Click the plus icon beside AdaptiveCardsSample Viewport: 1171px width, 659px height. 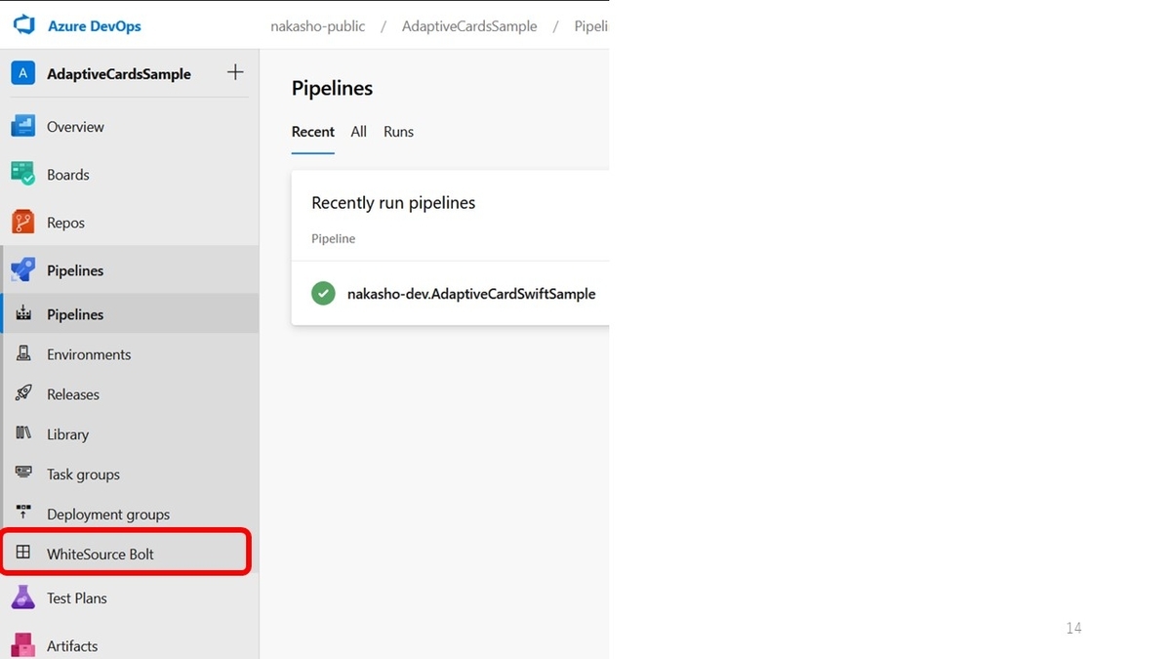[x=235, y=72]
